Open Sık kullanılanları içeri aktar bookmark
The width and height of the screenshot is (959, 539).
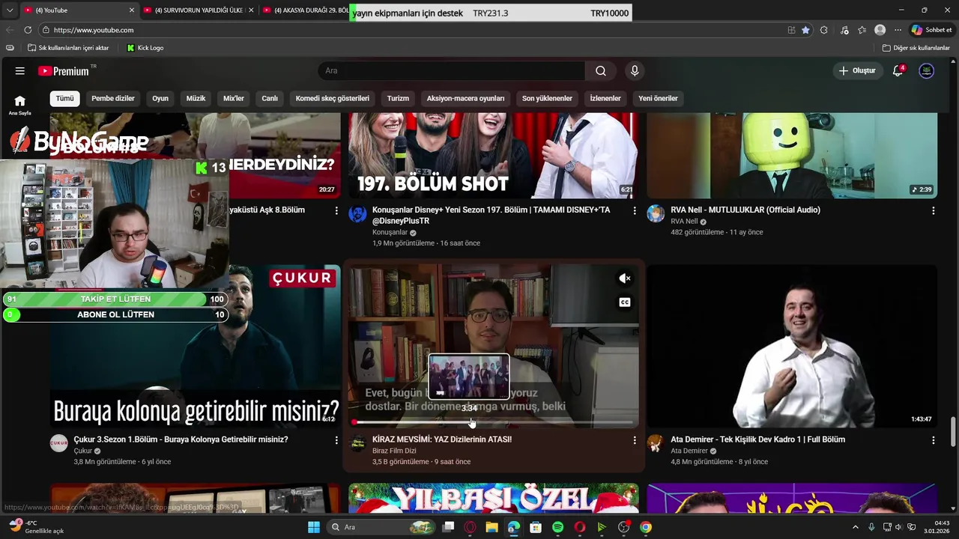[68, 48]
